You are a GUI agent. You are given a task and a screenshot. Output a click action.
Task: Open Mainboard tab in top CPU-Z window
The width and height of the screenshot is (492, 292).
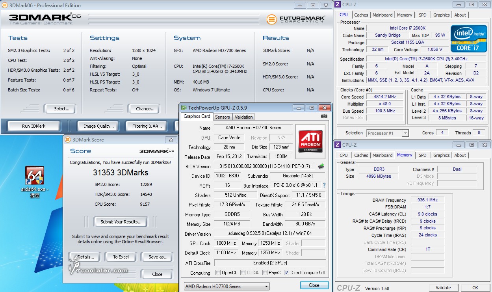pyautogui.click(x=382, y=15)
